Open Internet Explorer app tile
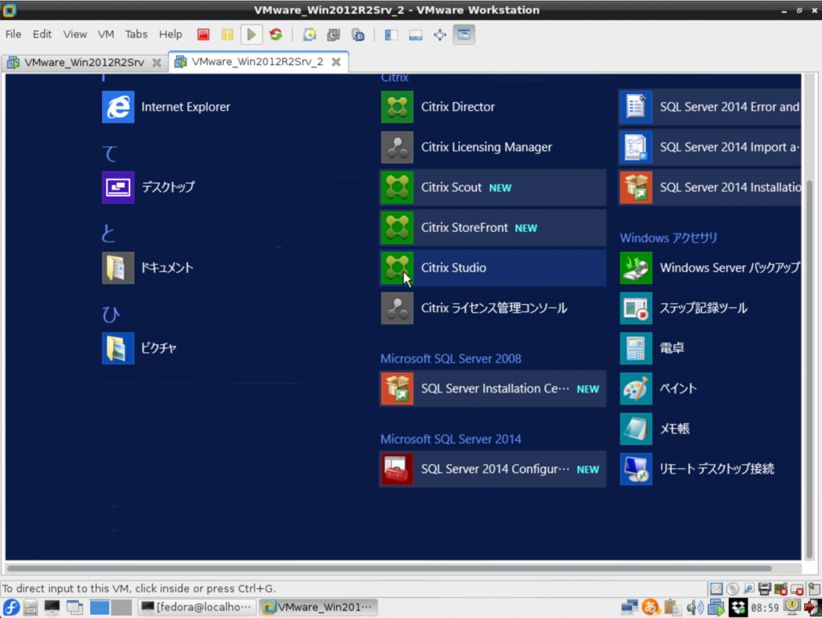The height and width of the screenshot is (618, 822). [118, 107]
